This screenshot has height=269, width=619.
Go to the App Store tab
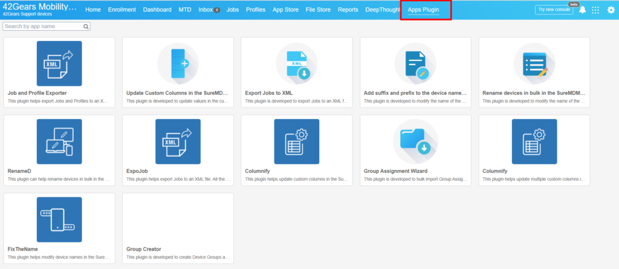point(285,10)
